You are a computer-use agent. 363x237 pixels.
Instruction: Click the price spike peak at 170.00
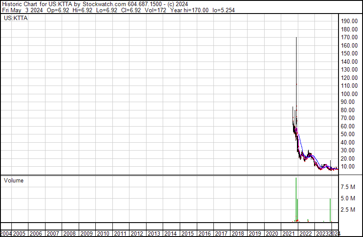(297, 38)
